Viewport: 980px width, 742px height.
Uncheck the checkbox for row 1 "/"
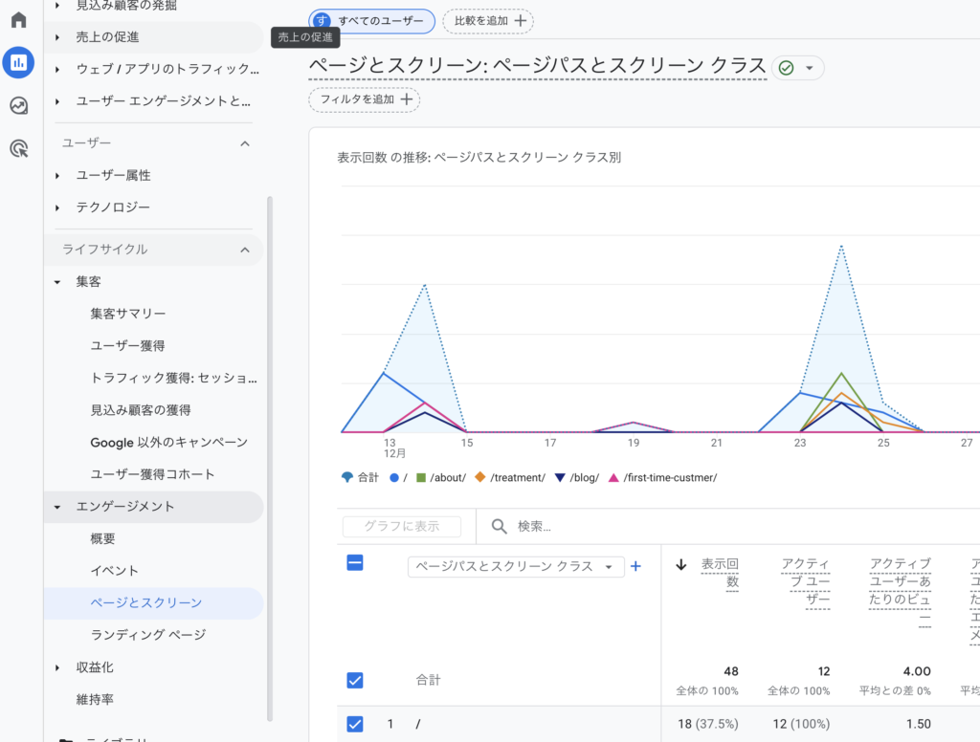click(355, 724)
